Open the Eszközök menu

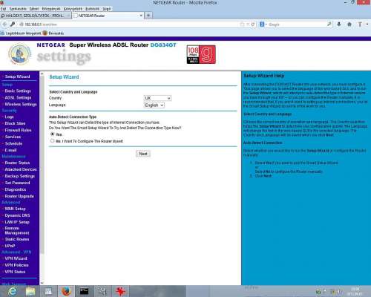coord(92,9)
